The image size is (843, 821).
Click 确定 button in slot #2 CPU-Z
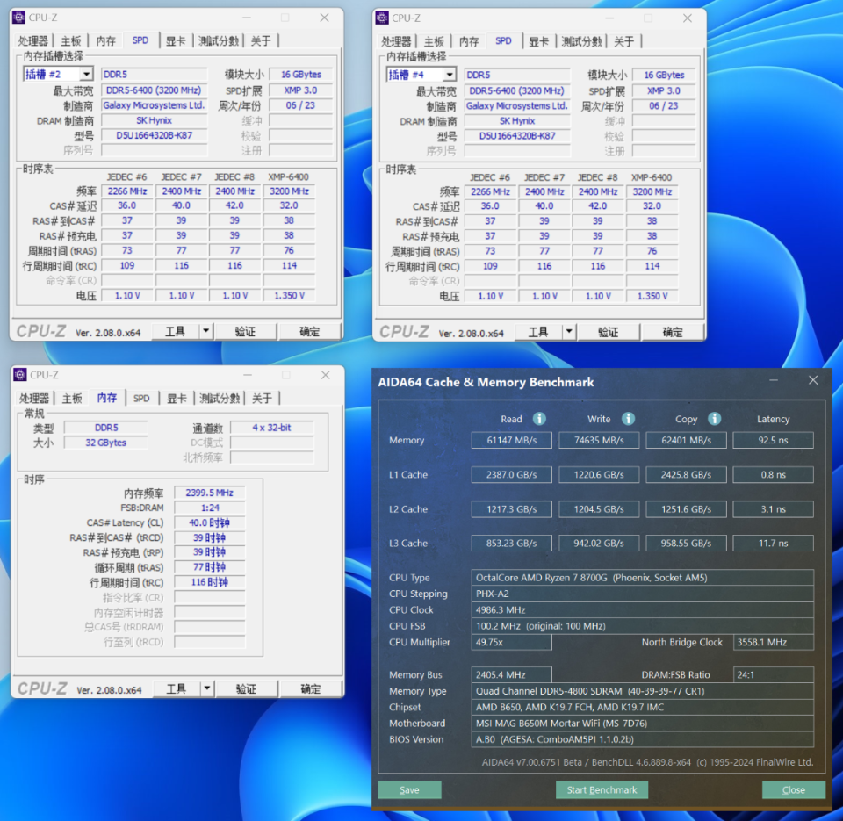[310, 331]
